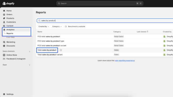Screen dimensions: 173x97
Task: Click Shopify icon in POS total sales by product type row
Action: [164, 41]
